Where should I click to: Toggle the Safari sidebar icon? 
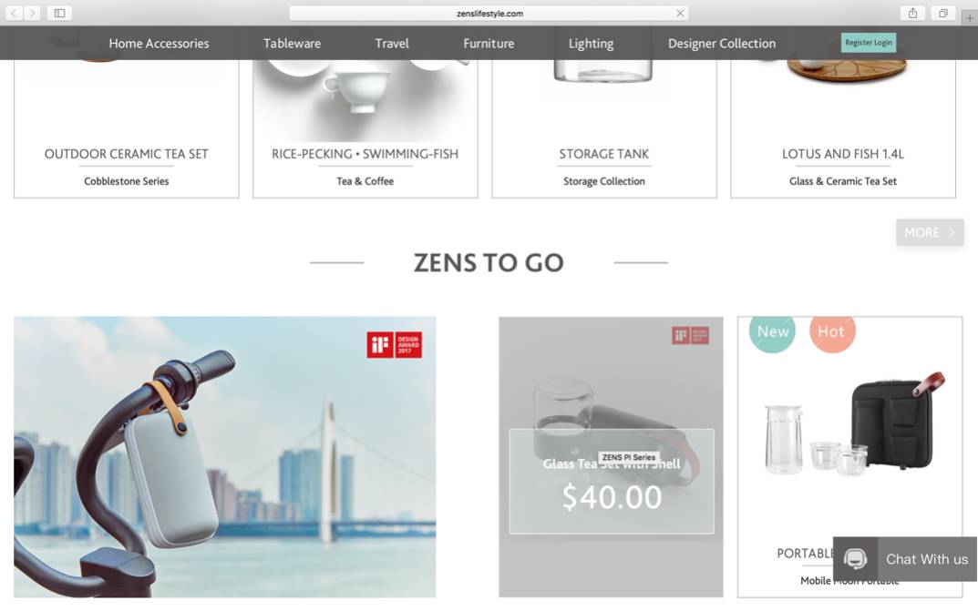click(60, 13)
